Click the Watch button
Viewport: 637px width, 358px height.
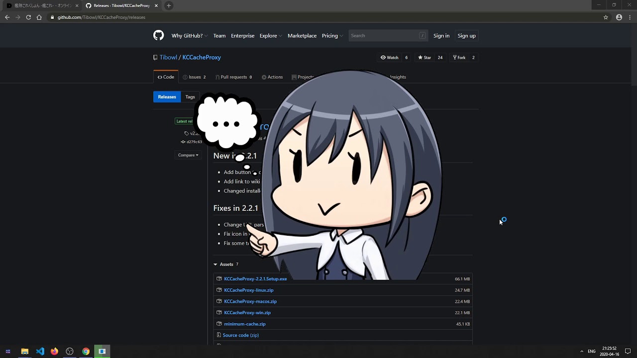click(390, 58)
